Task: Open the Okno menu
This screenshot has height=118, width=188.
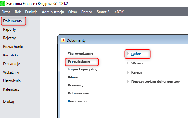Action: 73,12
